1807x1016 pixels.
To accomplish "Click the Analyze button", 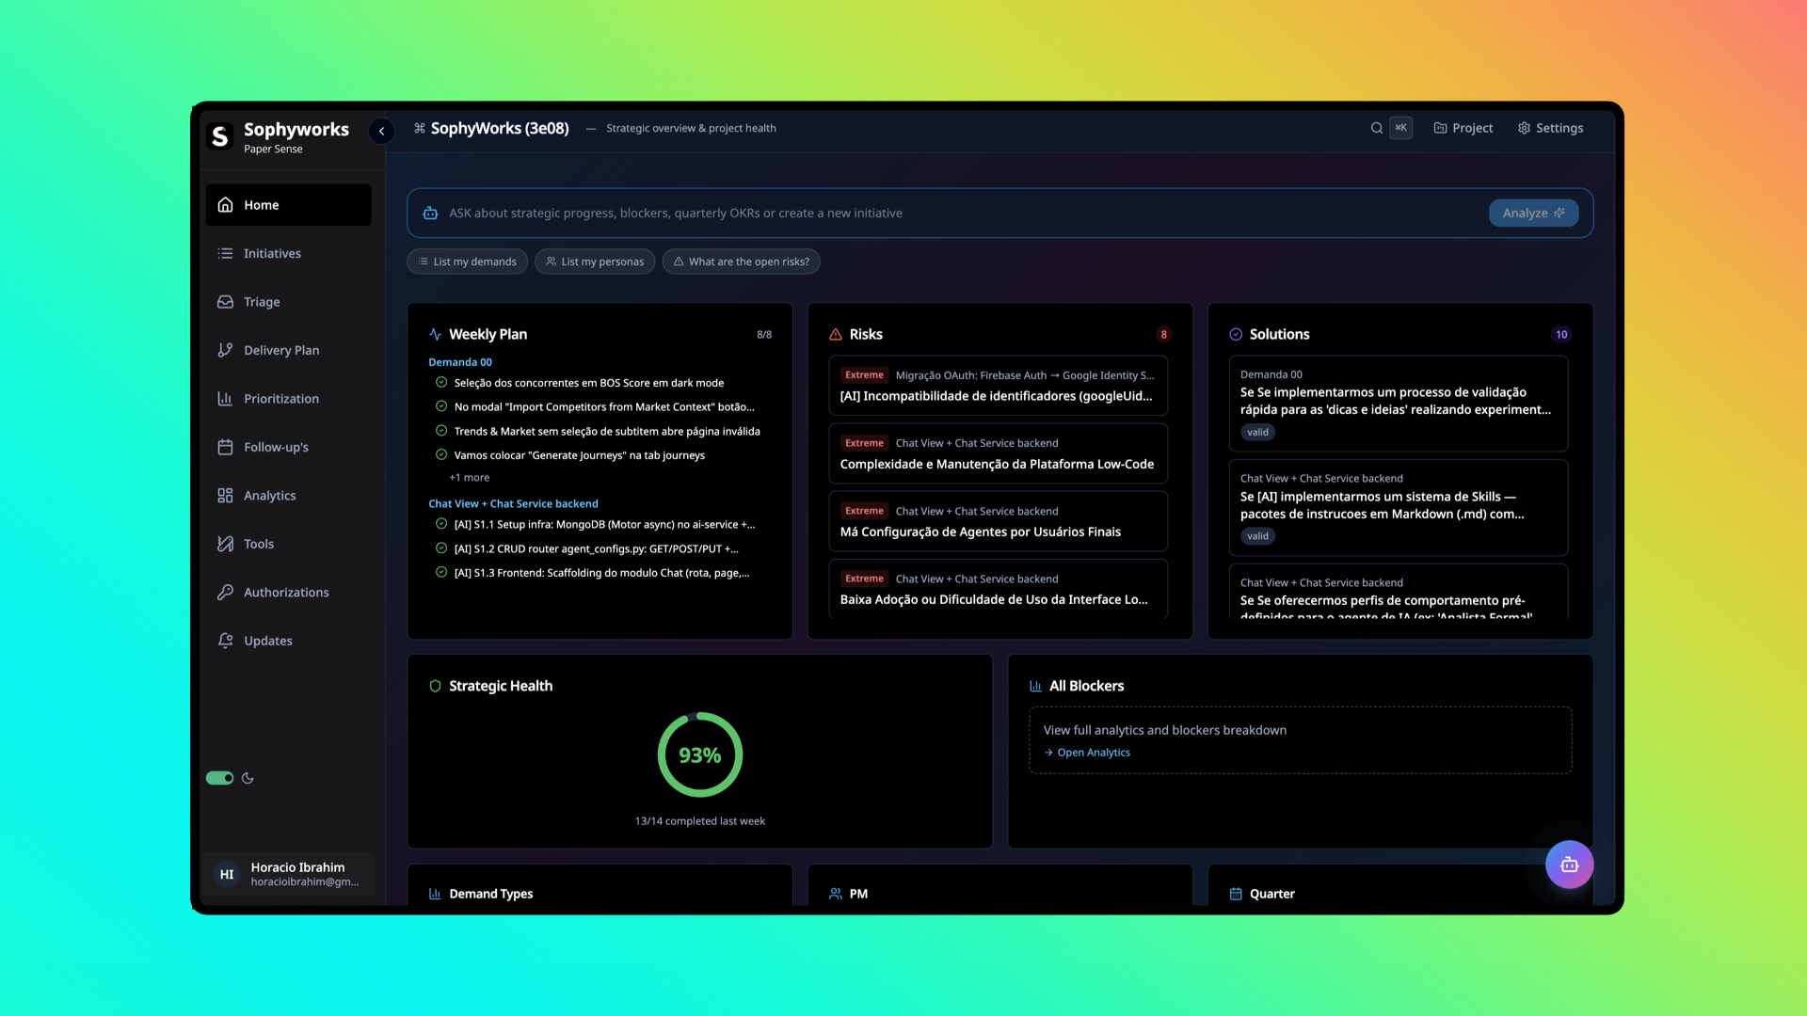I will pos(1533,213).
